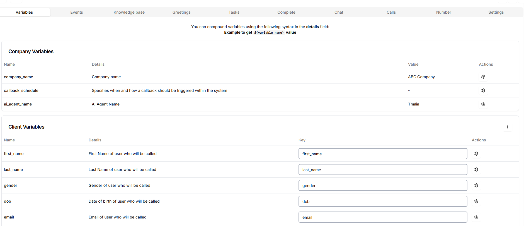This screenshot has height=226, width=524.
Task: Click the dob row gear icon
Action: [x=476, y=201]
